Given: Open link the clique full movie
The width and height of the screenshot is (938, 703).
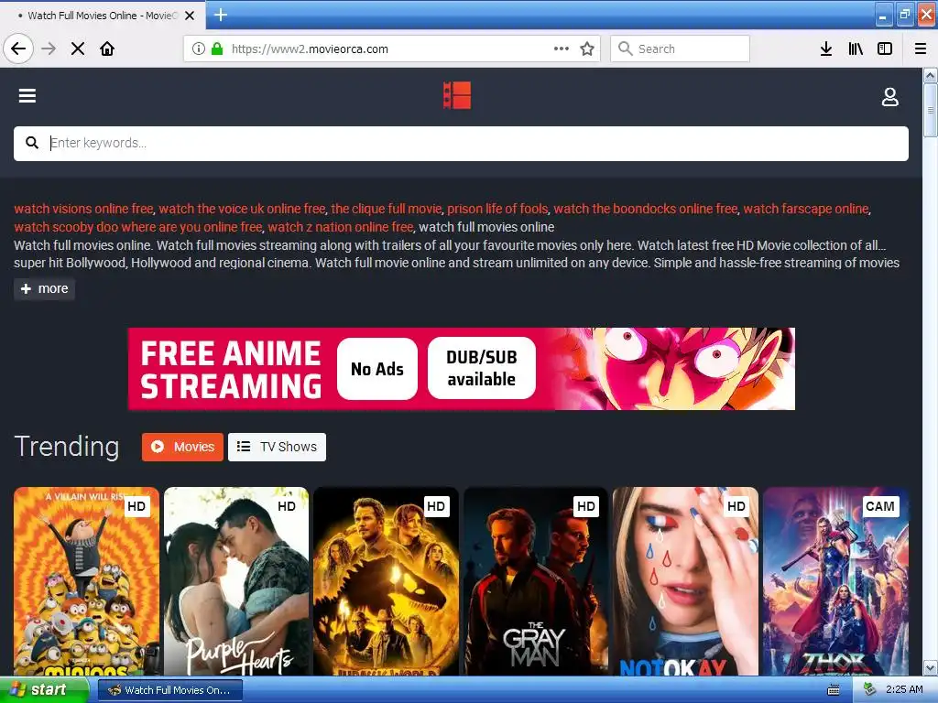Looking at the screenshot, I should (387, 209).
